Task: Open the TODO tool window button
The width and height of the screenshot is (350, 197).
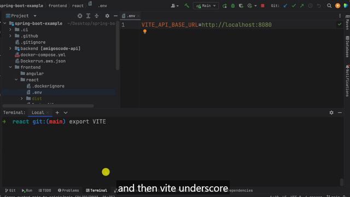Action: [45, 190]
